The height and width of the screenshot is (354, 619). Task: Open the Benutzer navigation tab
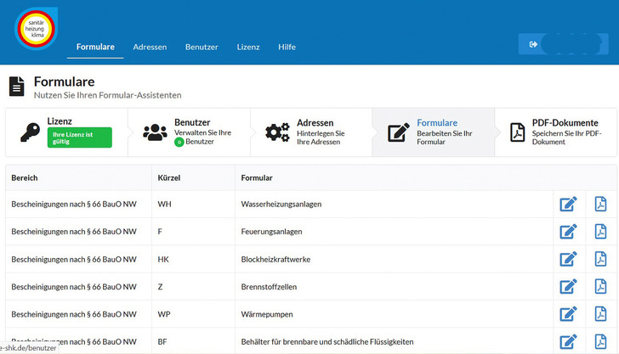[202, 47]
